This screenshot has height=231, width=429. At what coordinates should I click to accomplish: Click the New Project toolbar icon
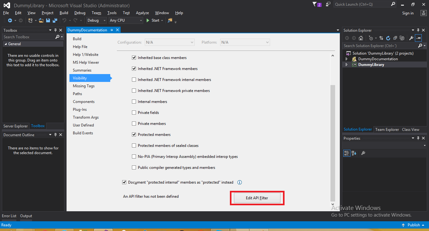pyautogui.click(x=30, y=20)
